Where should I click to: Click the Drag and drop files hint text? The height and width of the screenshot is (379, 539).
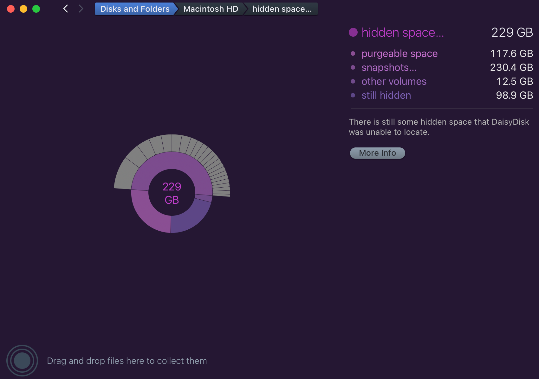(127, 361)
